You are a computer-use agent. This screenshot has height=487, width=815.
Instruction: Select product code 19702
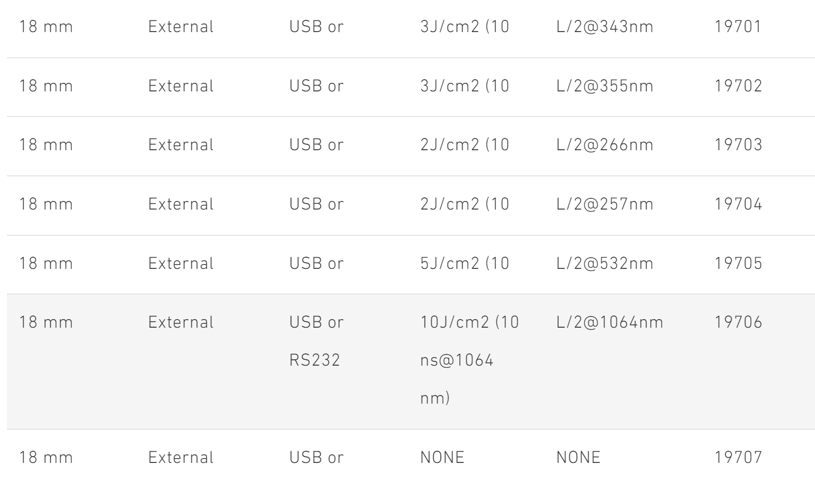coord(739,86)
